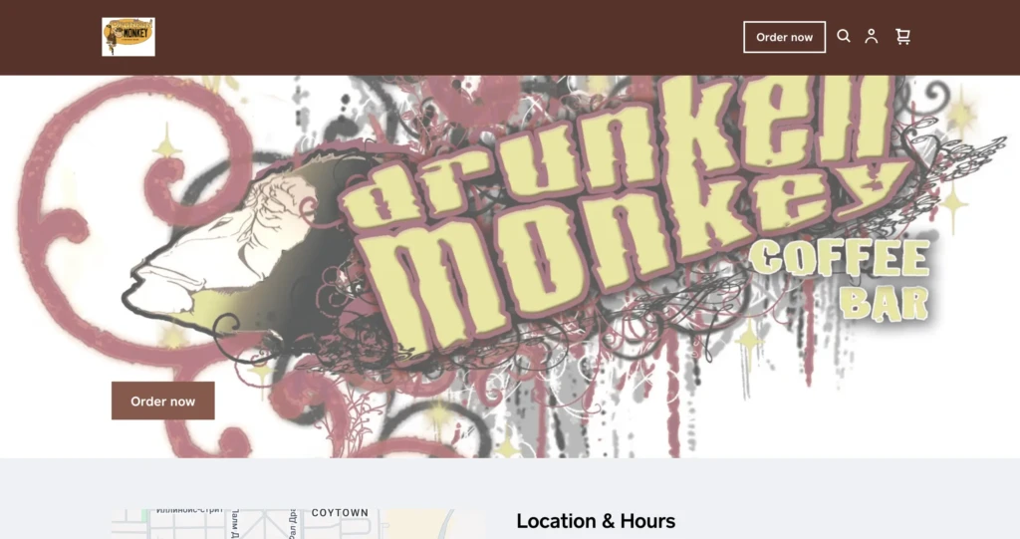Open search with the magnifier icon
Image resolution: width=1020 pixels, height=539 pixels.
[843, 37]
